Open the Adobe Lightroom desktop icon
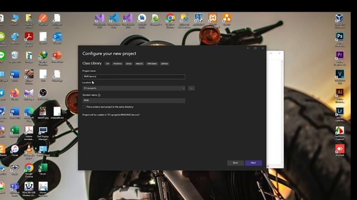 pyautogui.click(x=340, y=114)
